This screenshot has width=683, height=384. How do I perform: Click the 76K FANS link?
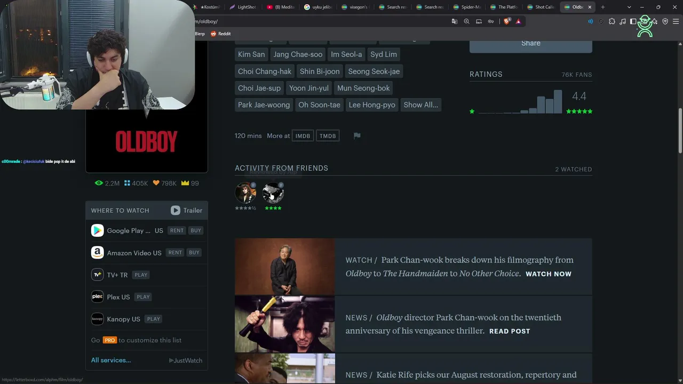(577, 75)
